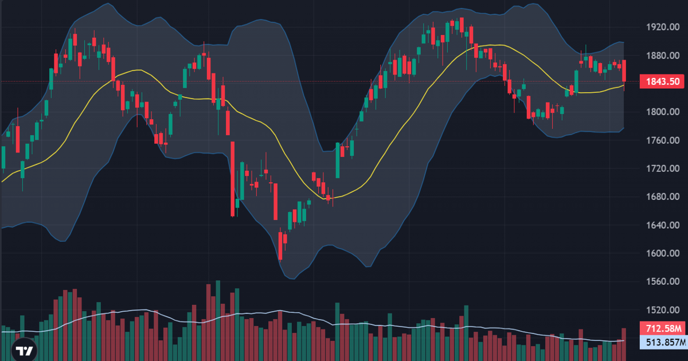This screenshot has height=361, width=688.
Task: Select the last red candlestick on the chart
Action: click(x=624, y=72)
